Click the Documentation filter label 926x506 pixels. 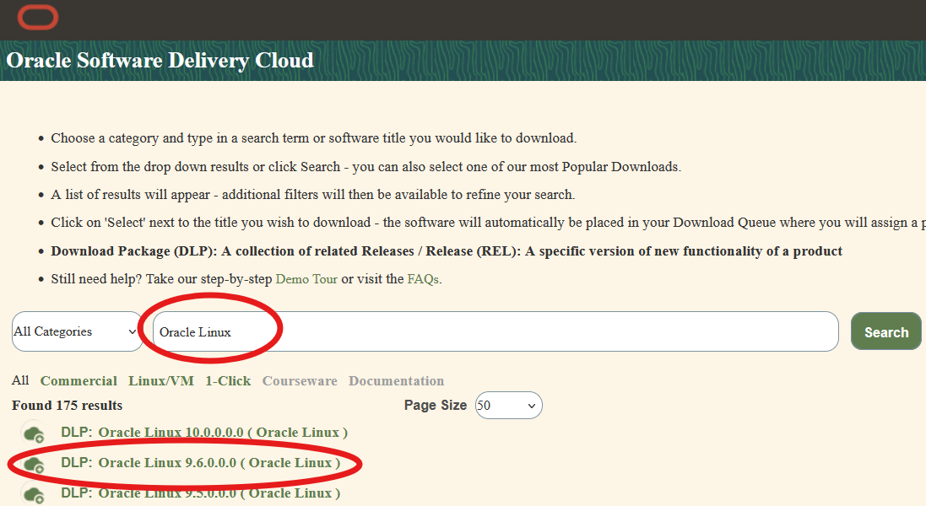(396, 380)
